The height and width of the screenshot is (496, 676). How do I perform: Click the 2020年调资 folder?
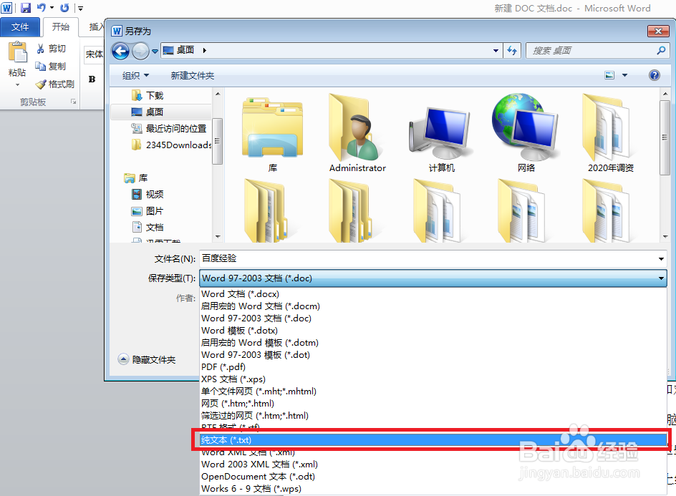click(x=610, y=134)
